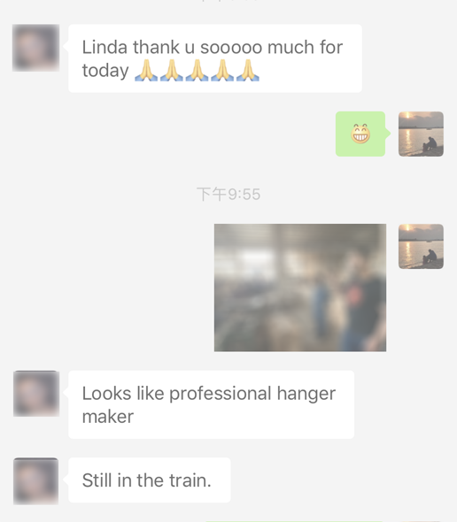The height and width of the screenshot is (522, 457).
Task: Open the sunset avatar next to the grinning emoji
Action: [x=421, y=134]
